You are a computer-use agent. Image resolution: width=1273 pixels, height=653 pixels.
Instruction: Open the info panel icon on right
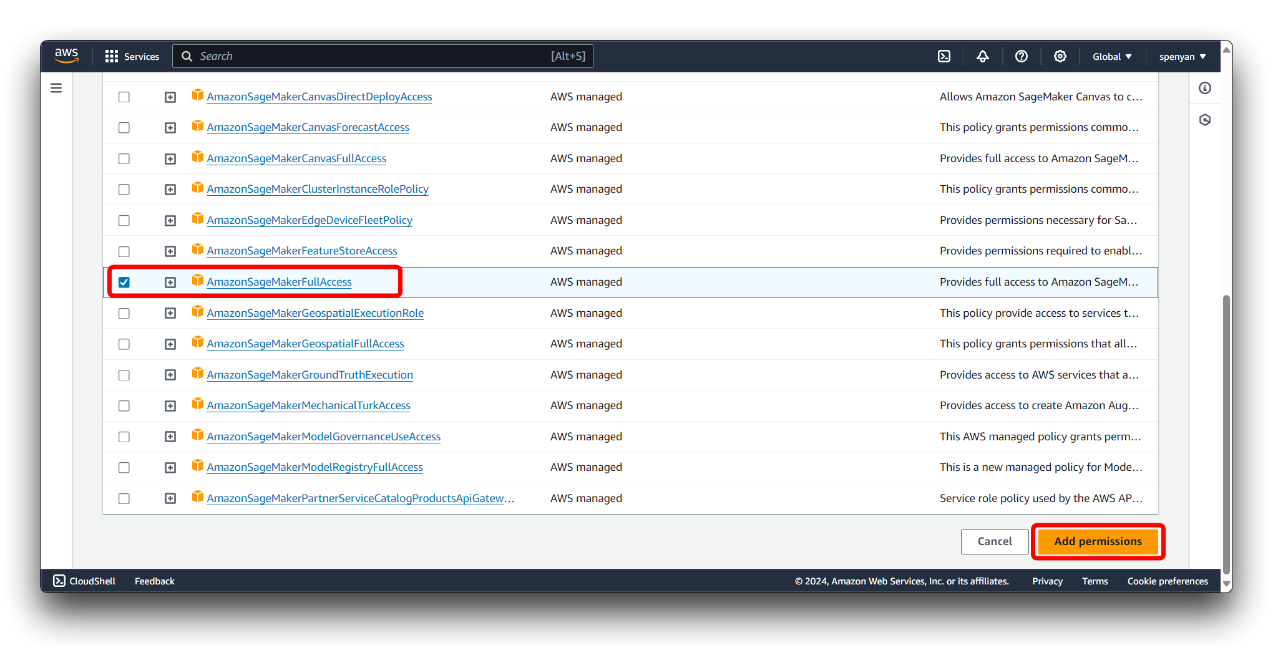click(1205, 88)
